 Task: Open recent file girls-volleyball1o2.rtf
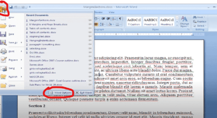click(42, 69)
